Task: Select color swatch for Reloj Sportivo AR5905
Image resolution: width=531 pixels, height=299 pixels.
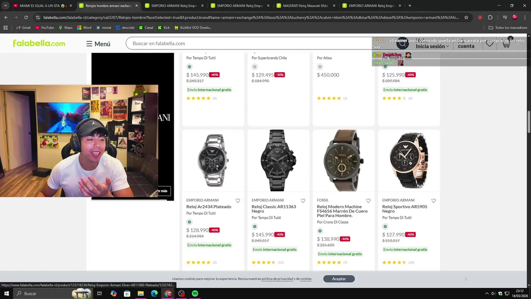Action: 385,226
